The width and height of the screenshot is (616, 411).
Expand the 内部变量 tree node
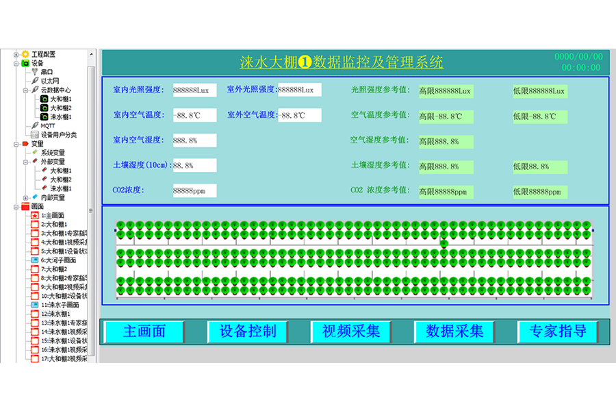pyautogui.click(x=25, y=197)
